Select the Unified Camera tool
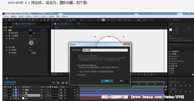194x101 pixels. click(x=21, y=20)
